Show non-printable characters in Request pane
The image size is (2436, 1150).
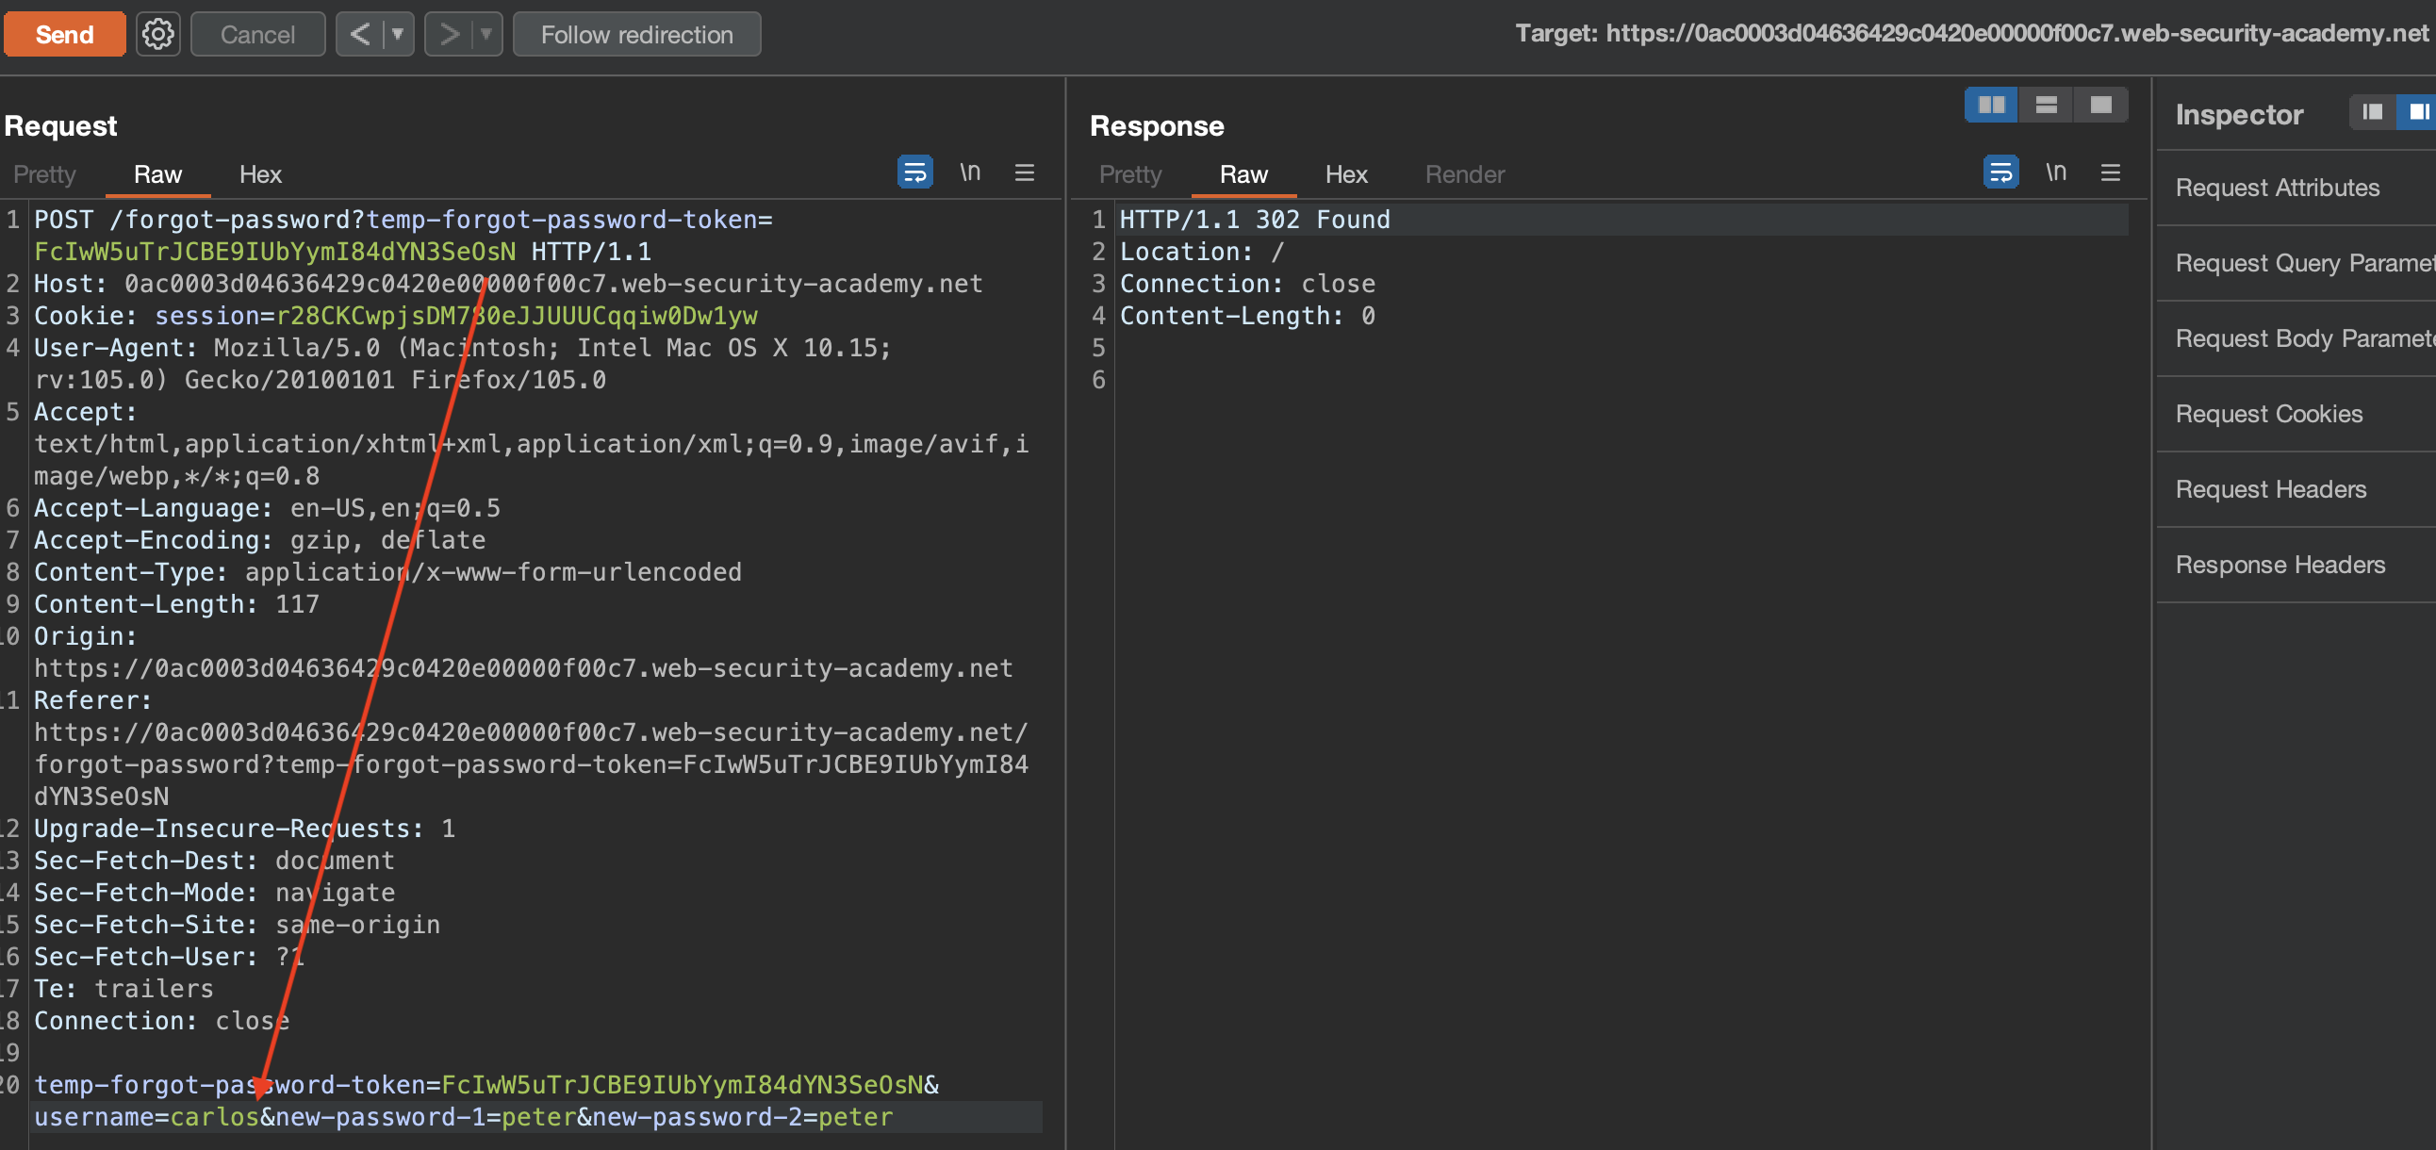coord(969,173)
